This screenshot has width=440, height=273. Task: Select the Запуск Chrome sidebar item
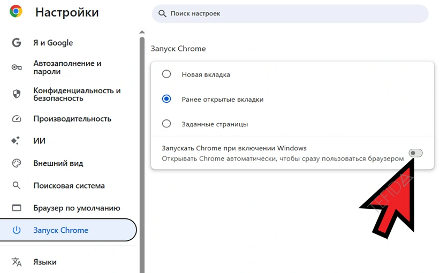tap(68, 230)
